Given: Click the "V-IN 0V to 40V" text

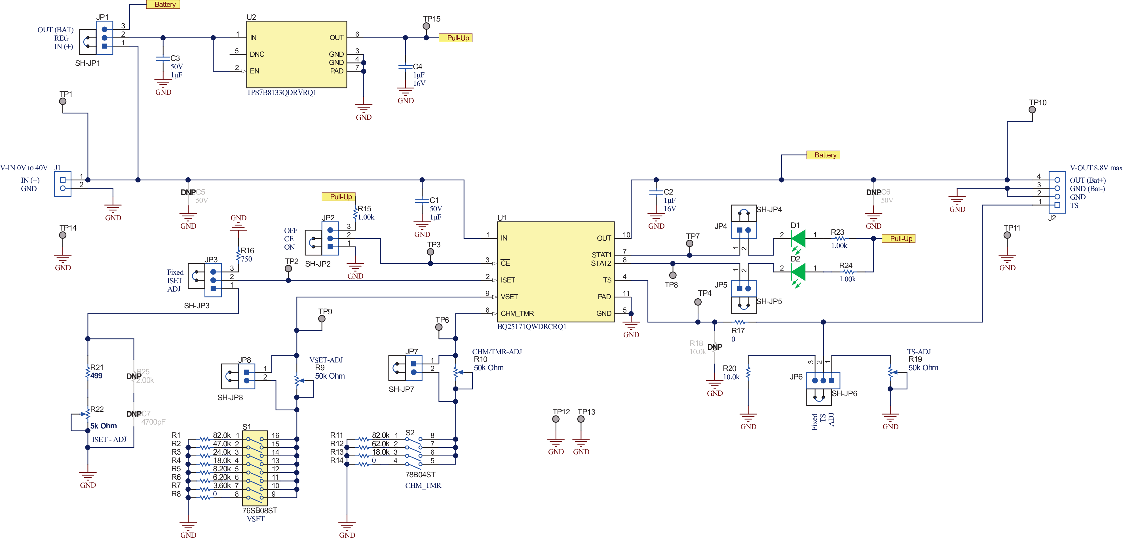Looking at the screenshot, I should point(24,168).
